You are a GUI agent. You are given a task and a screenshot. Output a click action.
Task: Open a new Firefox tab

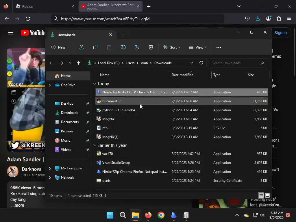149,7
